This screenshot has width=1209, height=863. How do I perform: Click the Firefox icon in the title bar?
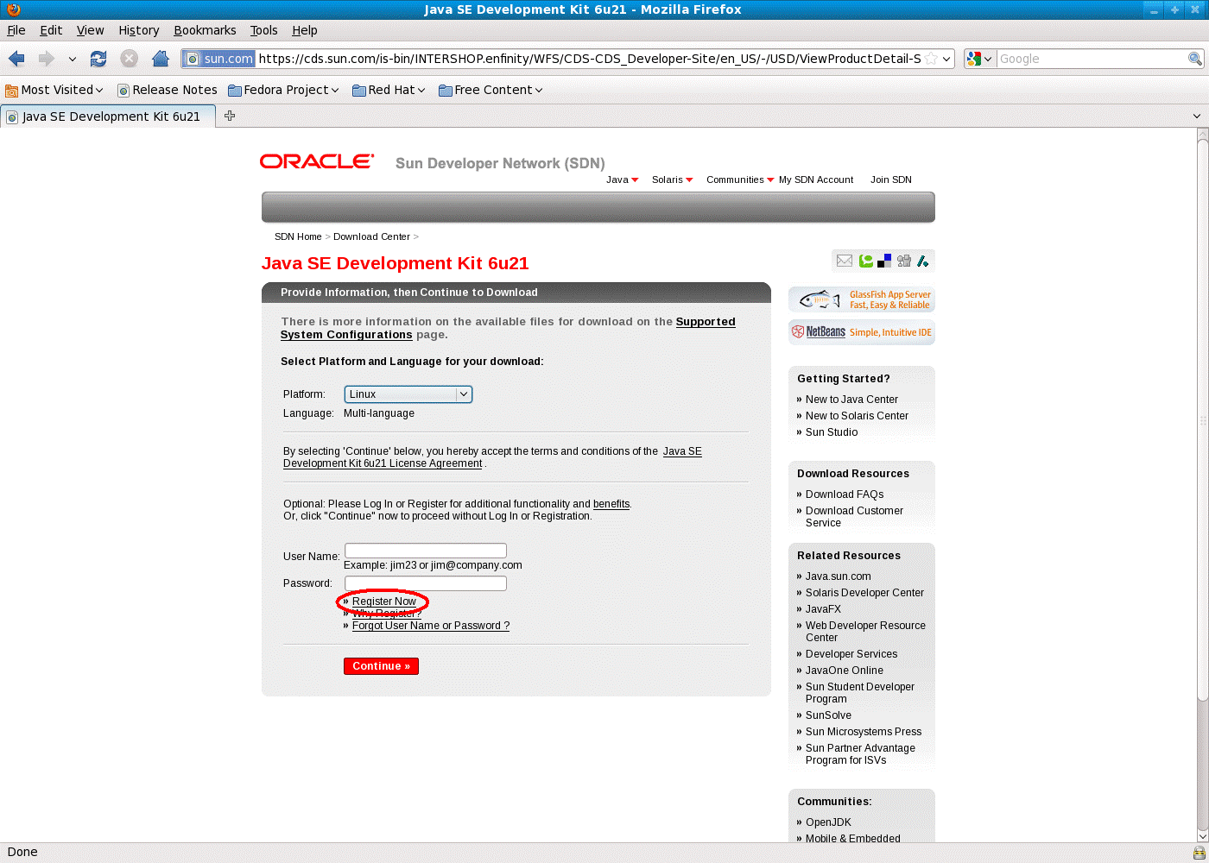[x=13, y=9]
